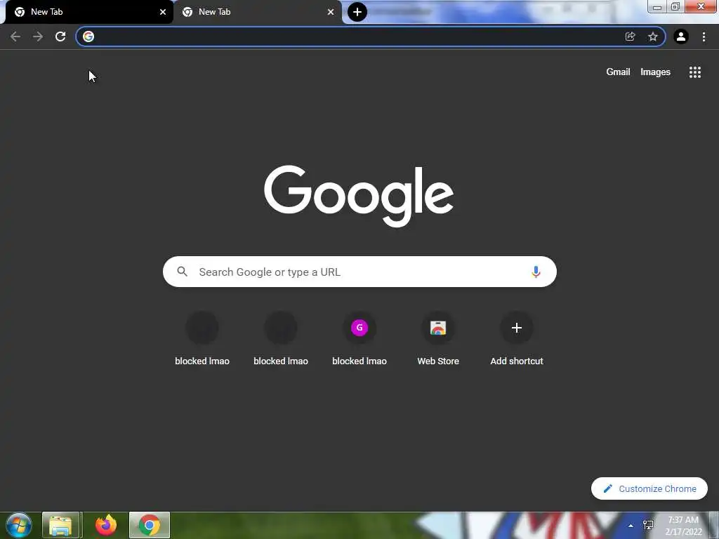Click the browser back arrow

[x=15, y=36]
